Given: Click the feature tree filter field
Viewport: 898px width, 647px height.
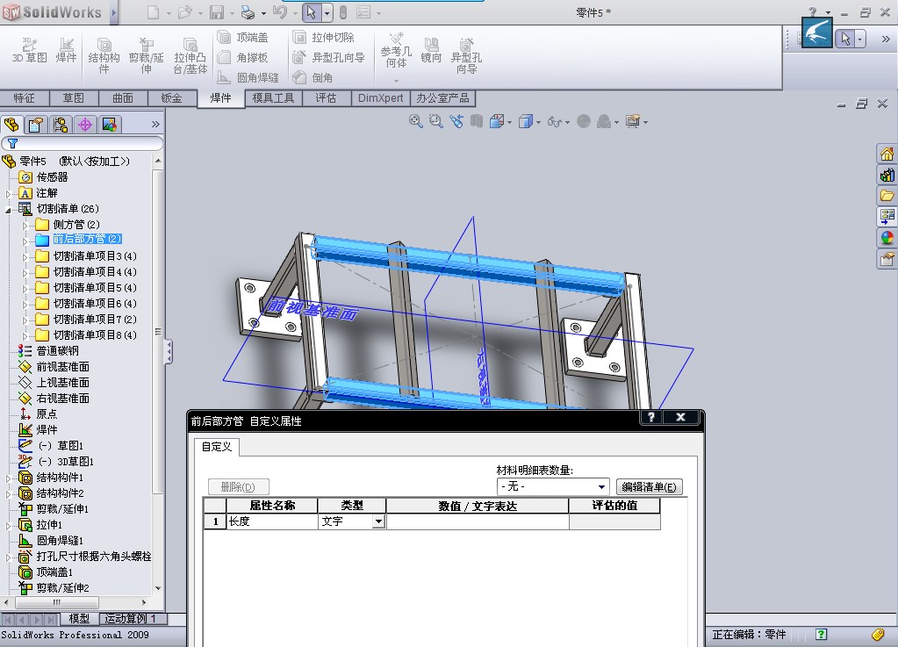Looking at the screenshot, I should click(83, 143).
